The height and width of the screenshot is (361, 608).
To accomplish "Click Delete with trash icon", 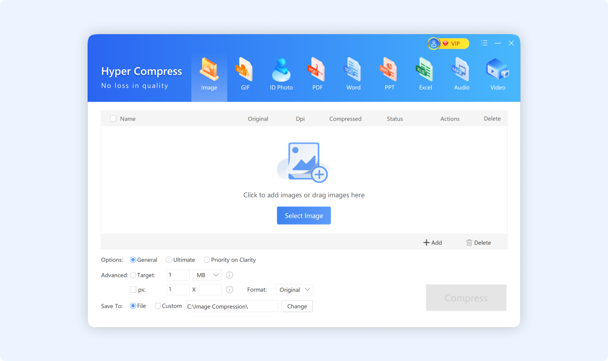I will (x=479, y=243).
